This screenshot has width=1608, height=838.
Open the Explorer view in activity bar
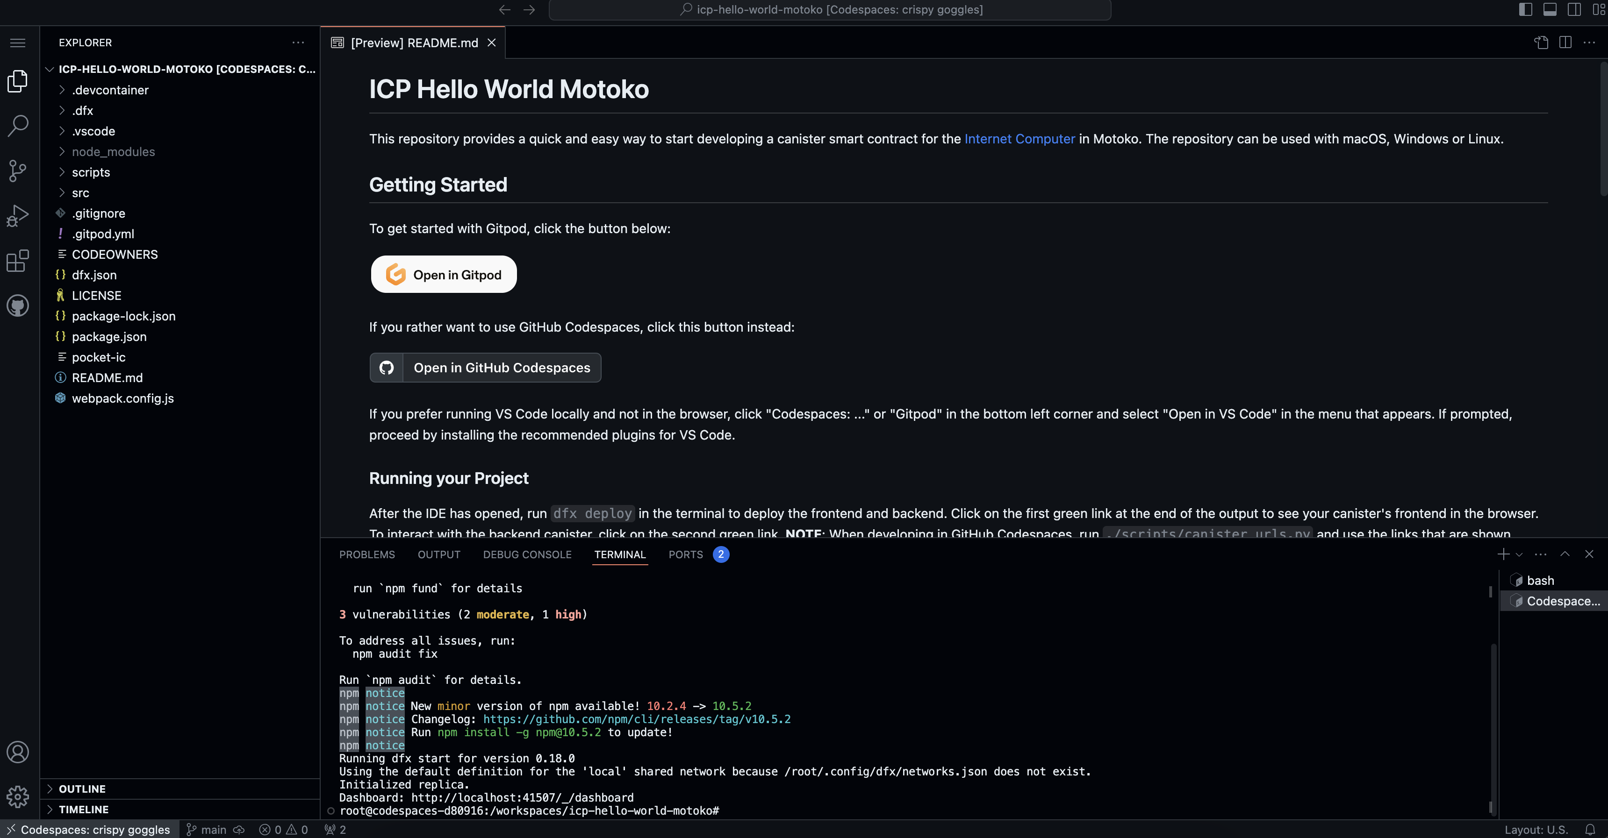18,80
